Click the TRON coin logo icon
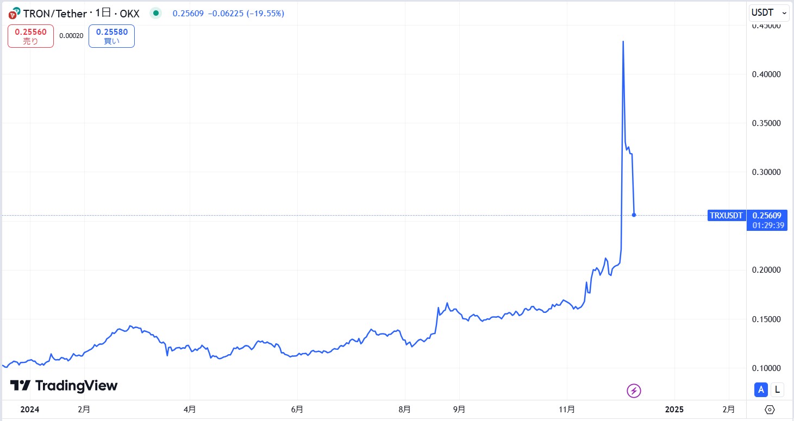794x421 pixels. [x=15, y=13]
